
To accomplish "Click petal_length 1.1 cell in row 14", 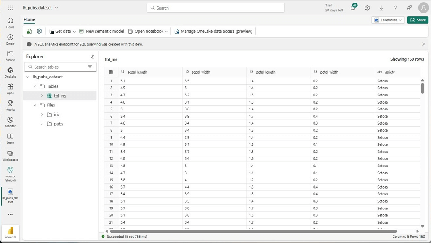I will point(279,173).
